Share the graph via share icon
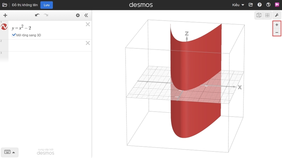This screenshot has height=158, width=282. [251, 5]
